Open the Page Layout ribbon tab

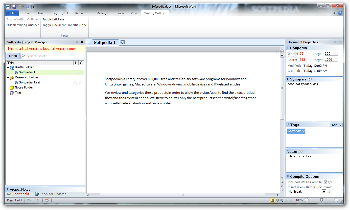click(60, 13)
